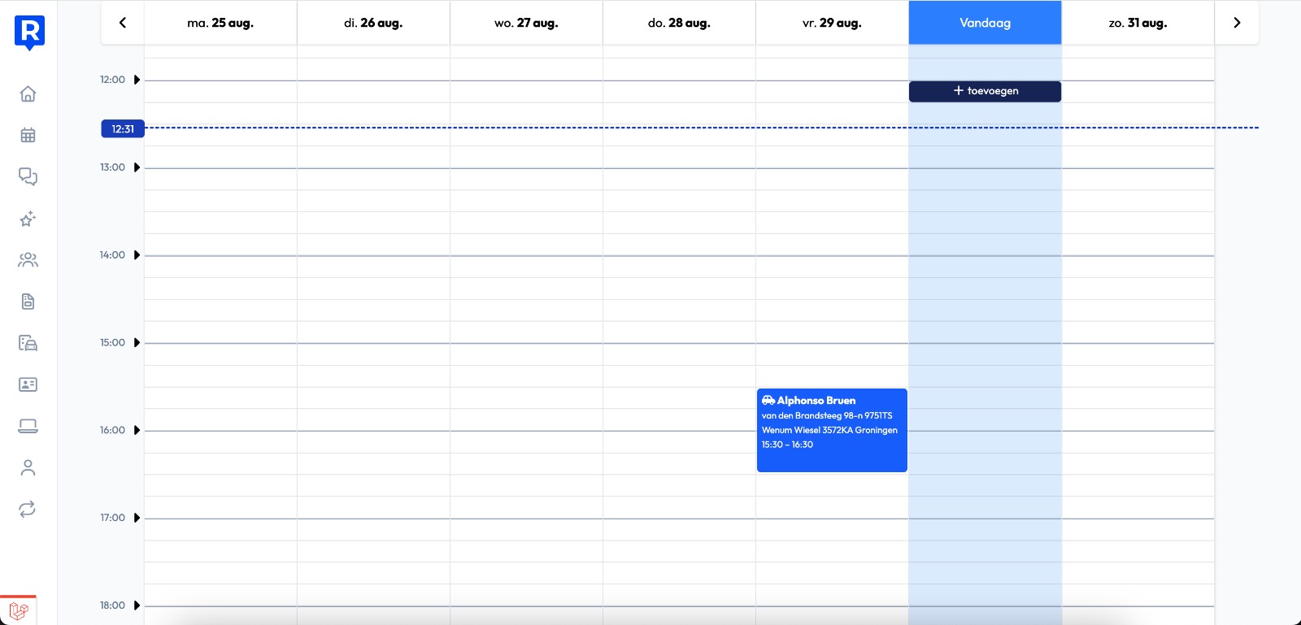1301x625 pixels.
Task: Click the sync arrows icon in sidebar
Action: [x=28, y=510]
